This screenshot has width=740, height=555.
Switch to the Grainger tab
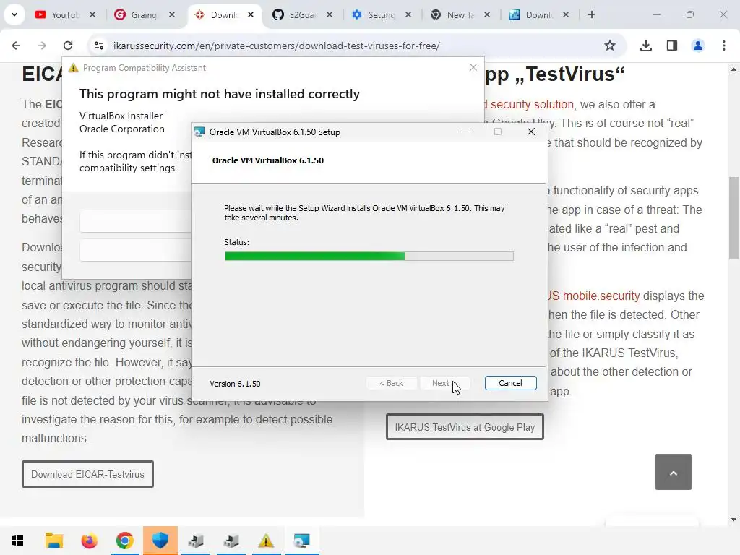(x=145, y=14)
